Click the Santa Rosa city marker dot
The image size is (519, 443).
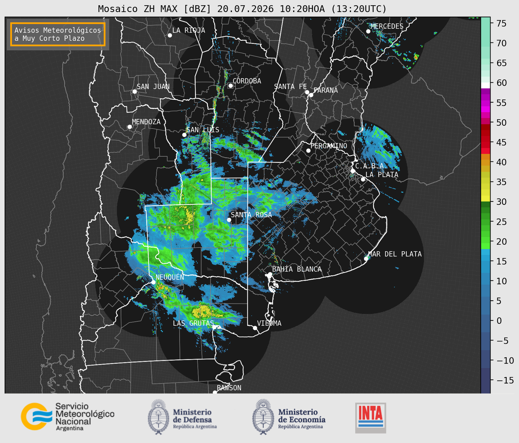tap(229, 220)
